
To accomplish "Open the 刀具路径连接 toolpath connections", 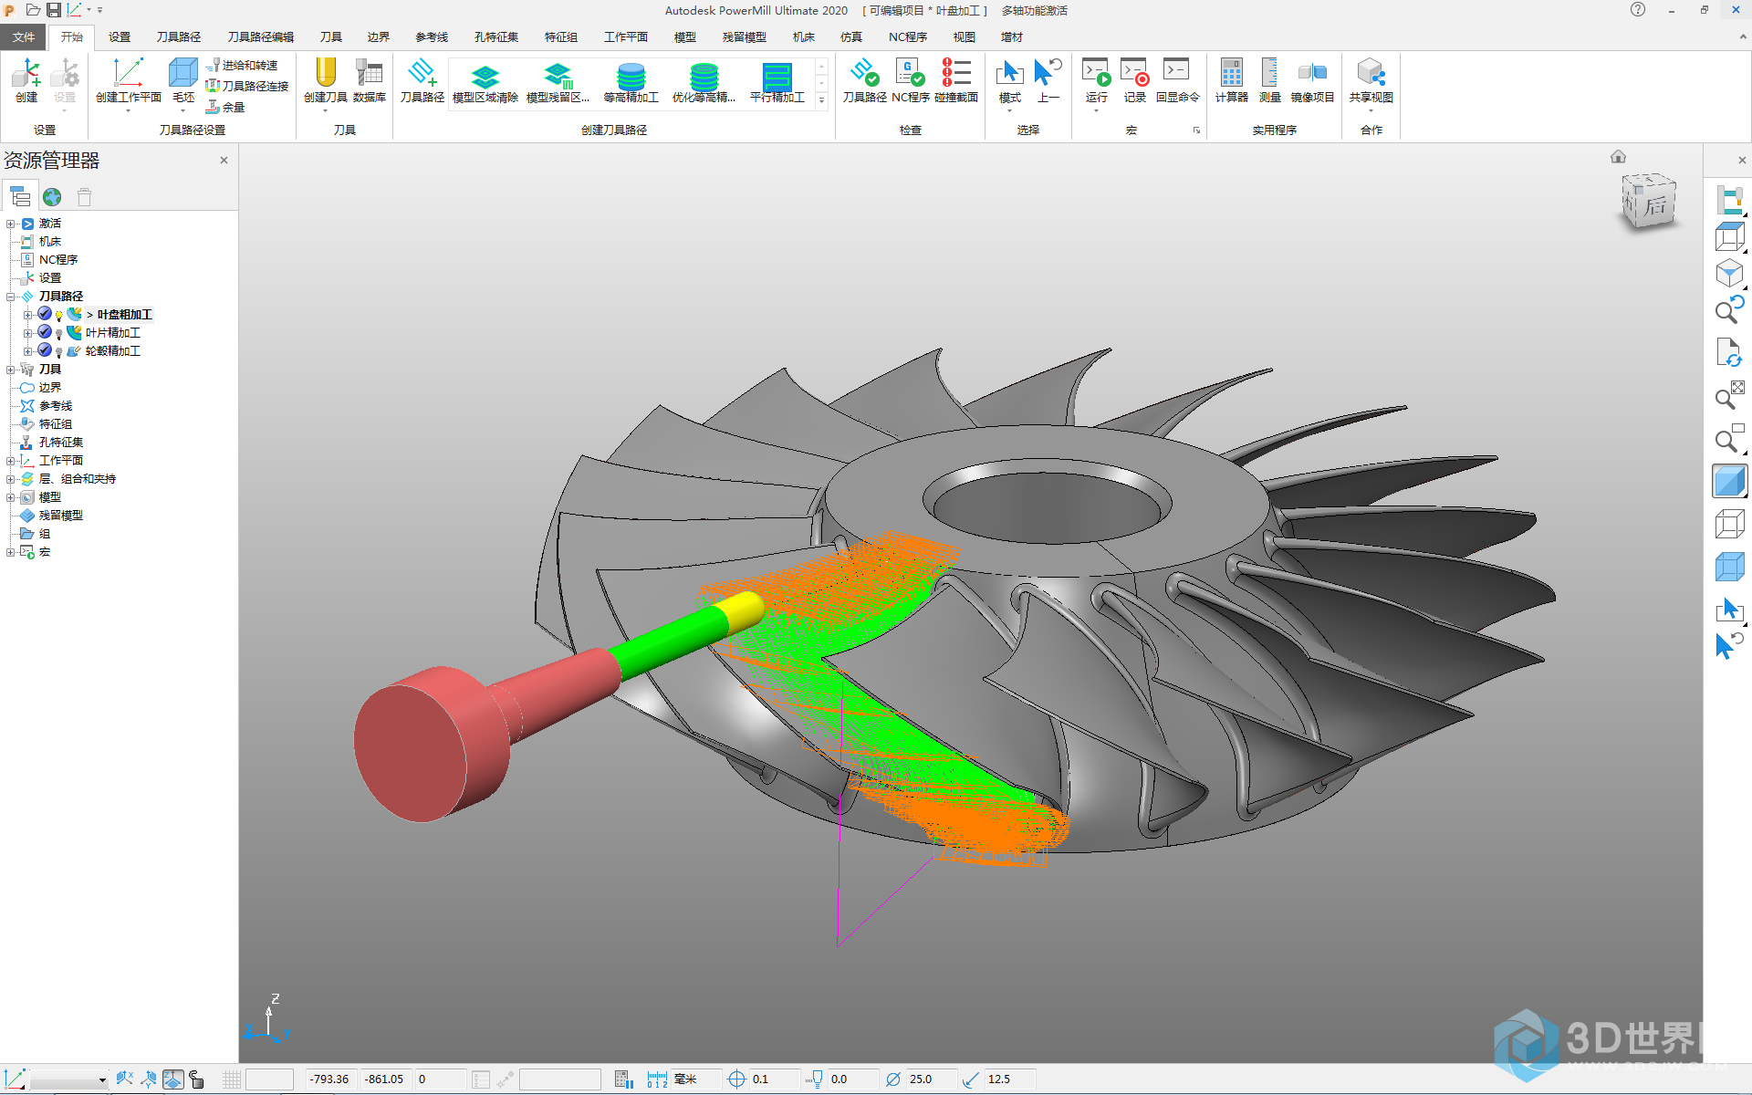I will tap(247, 86).
